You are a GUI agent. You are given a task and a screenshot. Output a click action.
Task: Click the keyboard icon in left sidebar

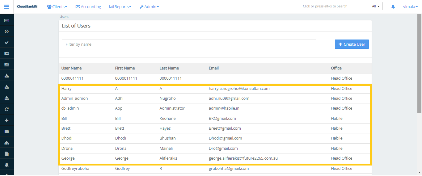(6, 20)
